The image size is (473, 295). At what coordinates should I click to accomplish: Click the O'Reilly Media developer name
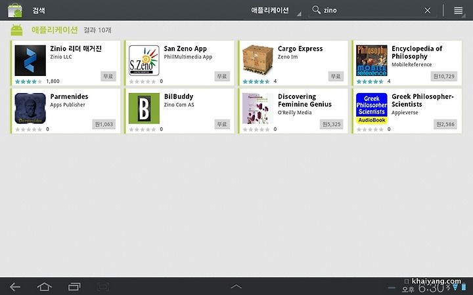294,112
